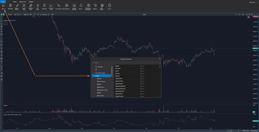The height and width of the screenshot is (132, 259).
Task: Select All in instrument tree
Action: pos(96,70)
